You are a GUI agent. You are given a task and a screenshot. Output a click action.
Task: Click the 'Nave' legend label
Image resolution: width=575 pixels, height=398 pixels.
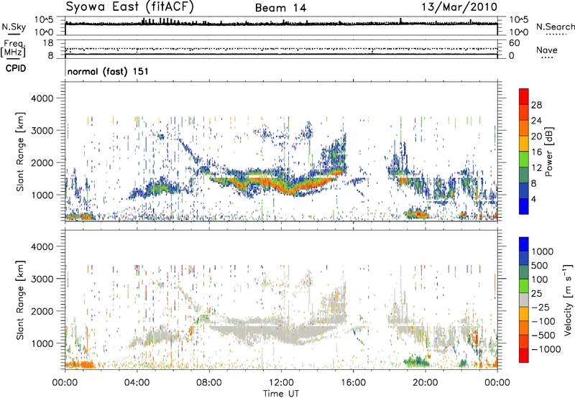(546, 50)
